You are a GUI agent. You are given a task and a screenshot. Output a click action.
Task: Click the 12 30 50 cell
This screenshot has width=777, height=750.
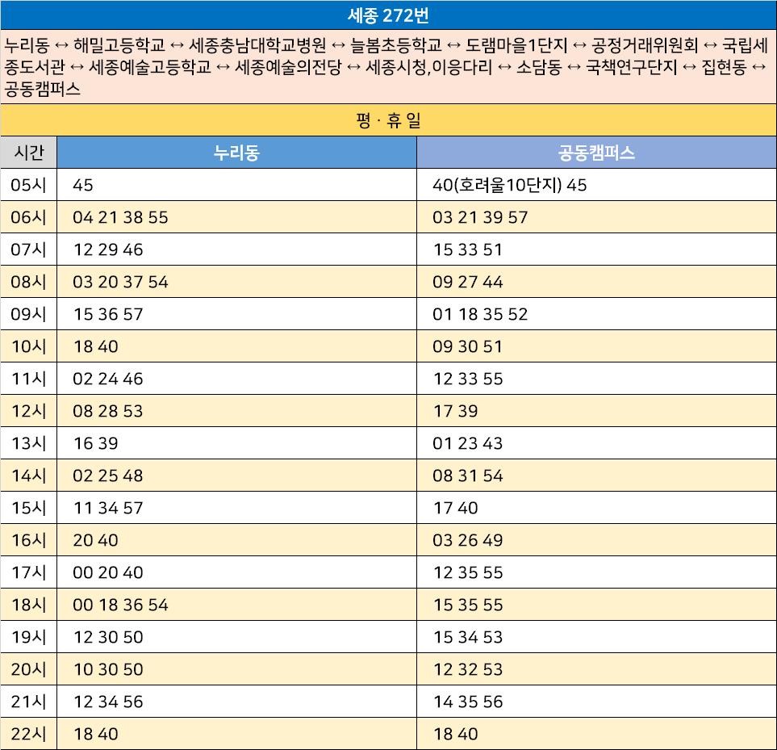(237, 637)
